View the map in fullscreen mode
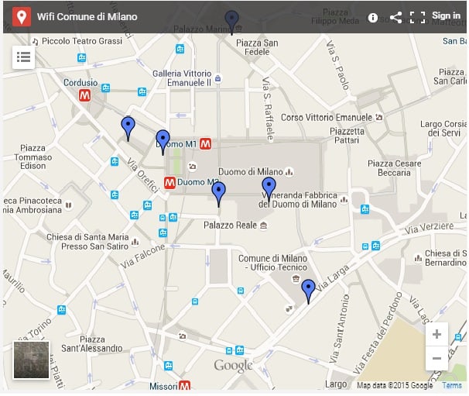 pyautogui.click(x=417, y=17)
